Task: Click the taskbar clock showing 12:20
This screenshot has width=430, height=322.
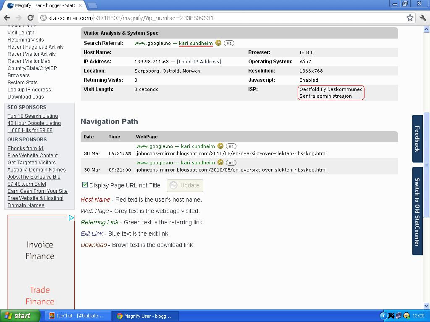Action: point(418,316)
